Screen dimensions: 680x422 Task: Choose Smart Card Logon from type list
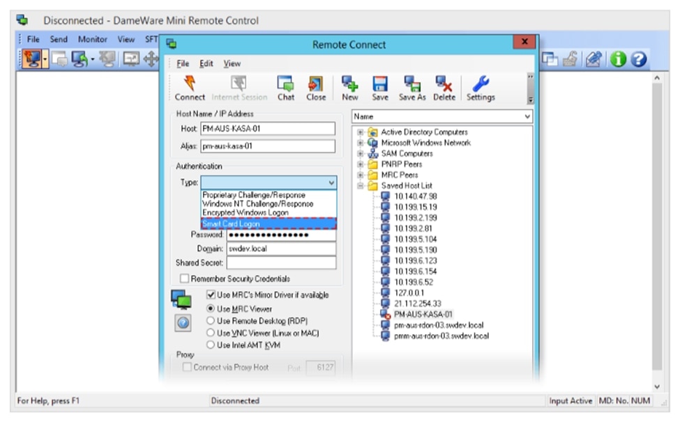[x=269, y=224]
